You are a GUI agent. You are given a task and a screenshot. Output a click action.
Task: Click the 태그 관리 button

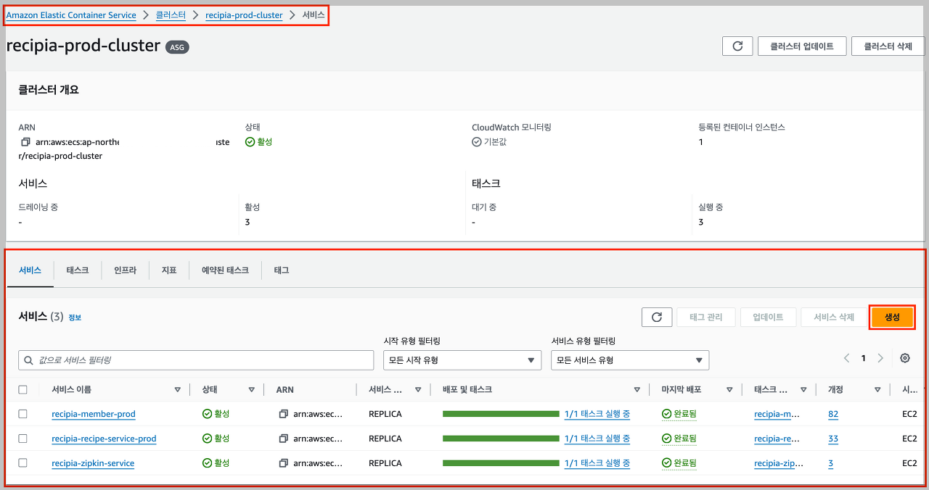(706, 317)
